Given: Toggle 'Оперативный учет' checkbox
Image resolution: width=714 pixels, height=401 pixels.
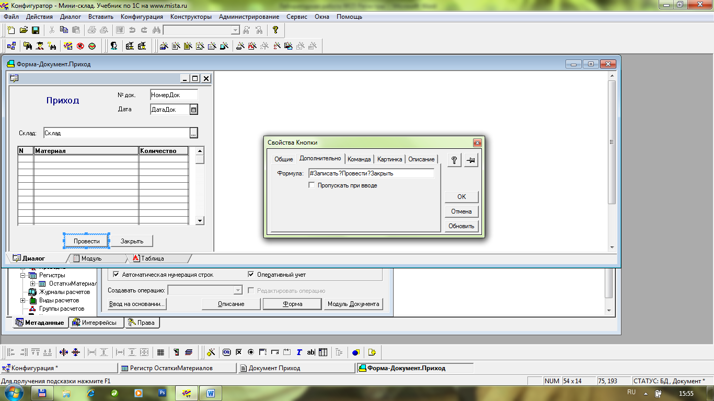Looking at the screenshot, I should tap(251, 275).
